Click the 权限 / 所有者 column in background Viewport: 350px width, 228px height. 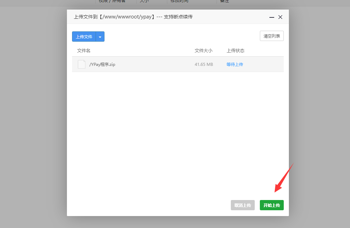tap(112, 1)
